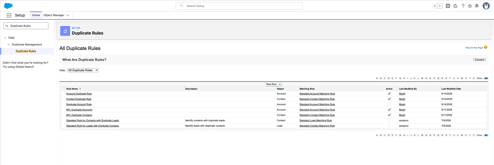The image size is (494, 165).
Task: Open Help for this Page link
Action: coord(474,48)
